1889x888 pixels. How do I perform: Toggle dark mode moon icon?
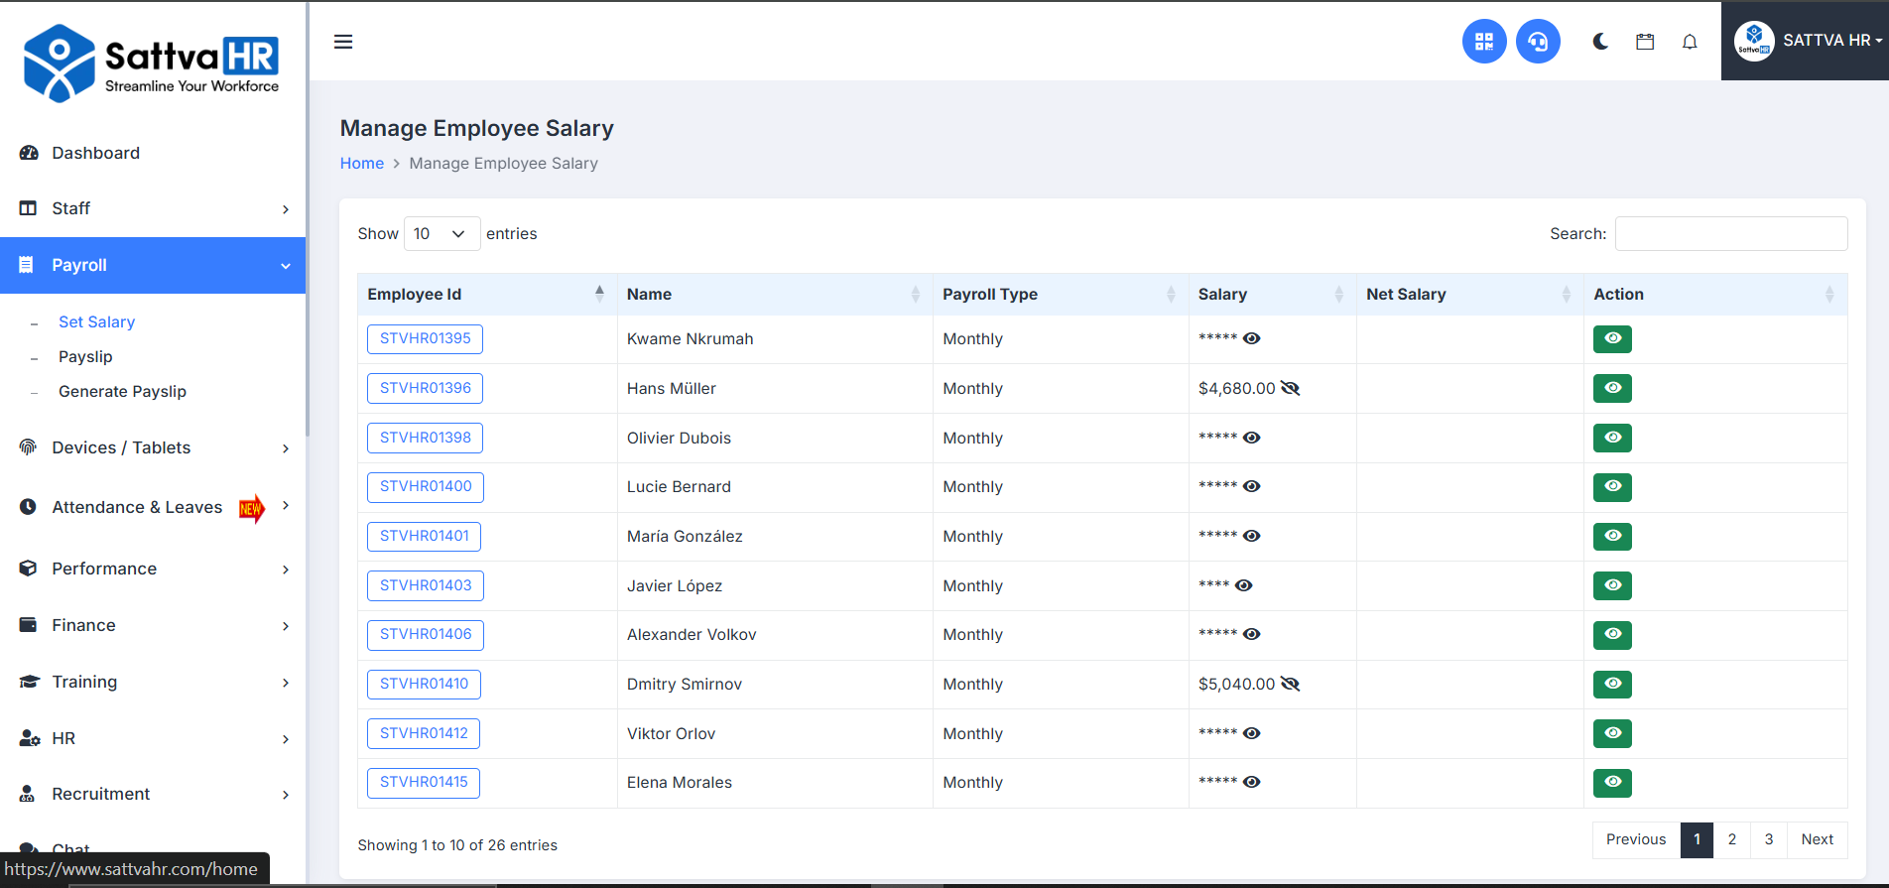tap(1600, 42)
